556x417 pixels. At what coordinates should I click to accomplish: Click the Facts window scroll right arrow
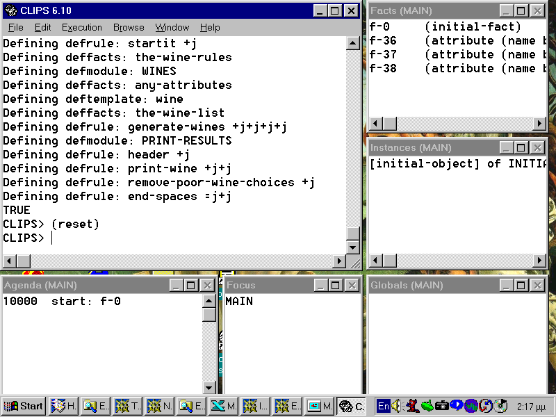click(539, 124)
